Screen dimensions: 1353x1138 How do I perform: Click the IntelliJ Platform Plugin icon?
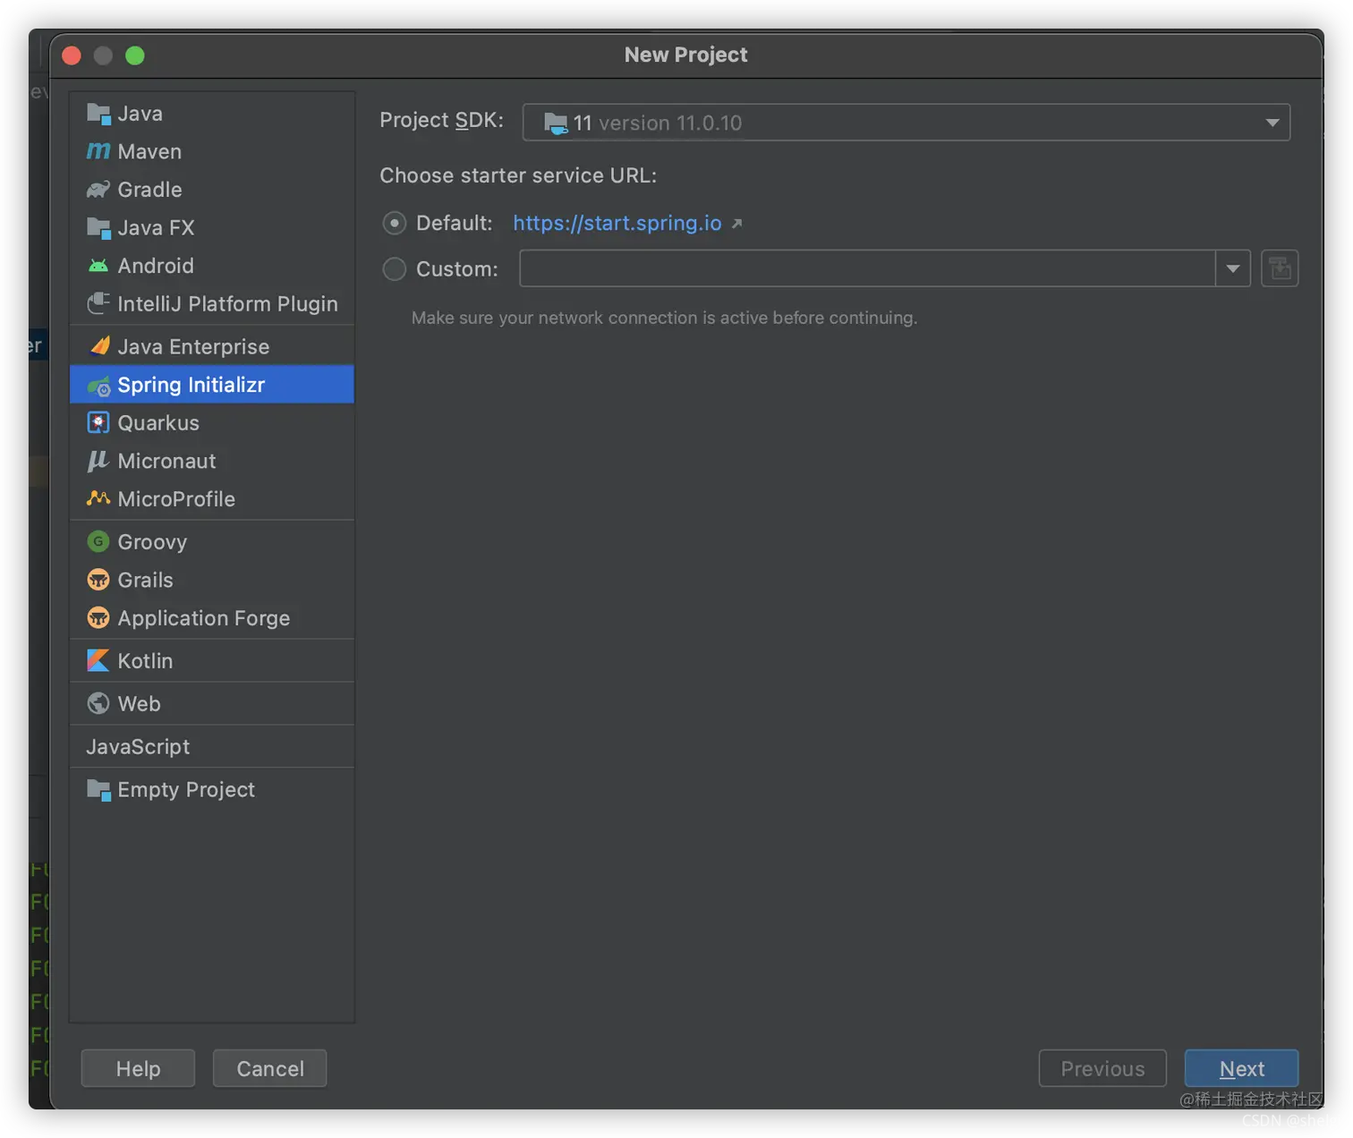pyautogui.click(x=98, y=303)
